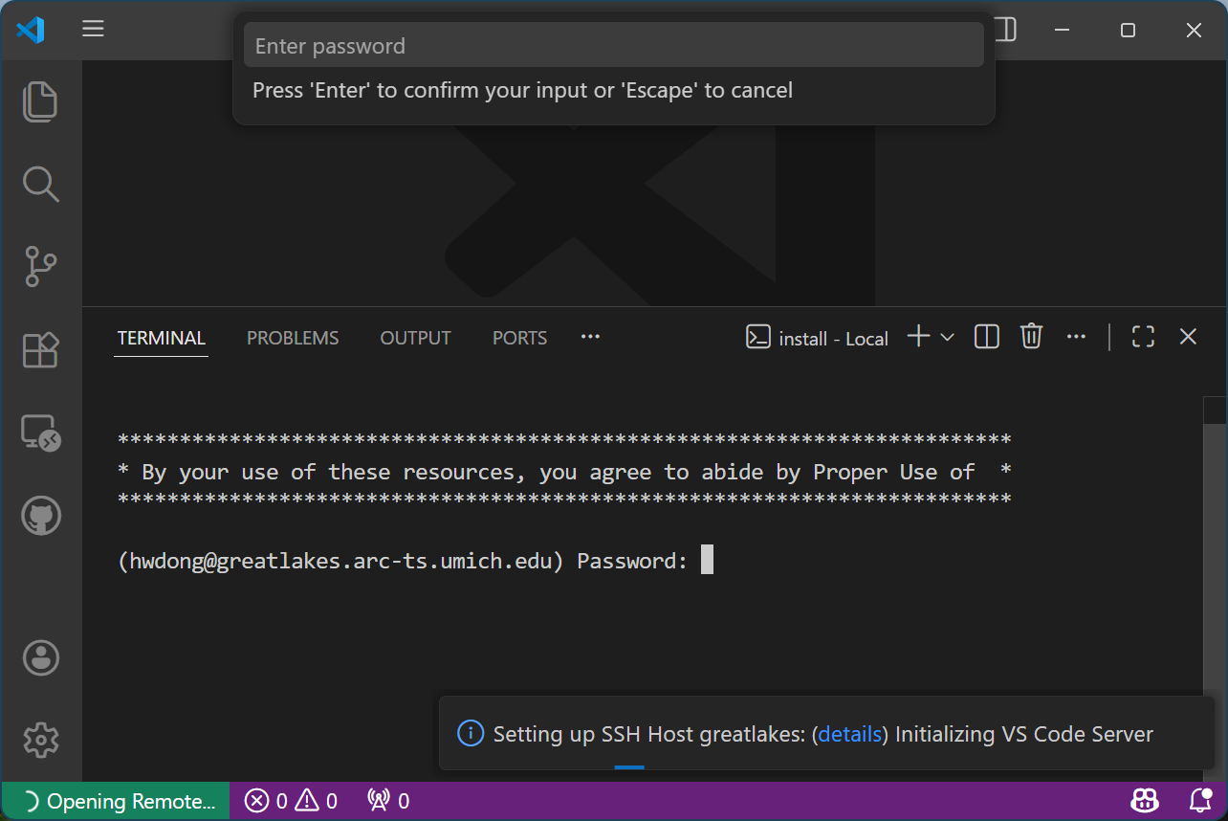Screen dimensions: 1228x821
Task: Open the Source Control view
Action: pyautogui.click(x=40, y=267)
